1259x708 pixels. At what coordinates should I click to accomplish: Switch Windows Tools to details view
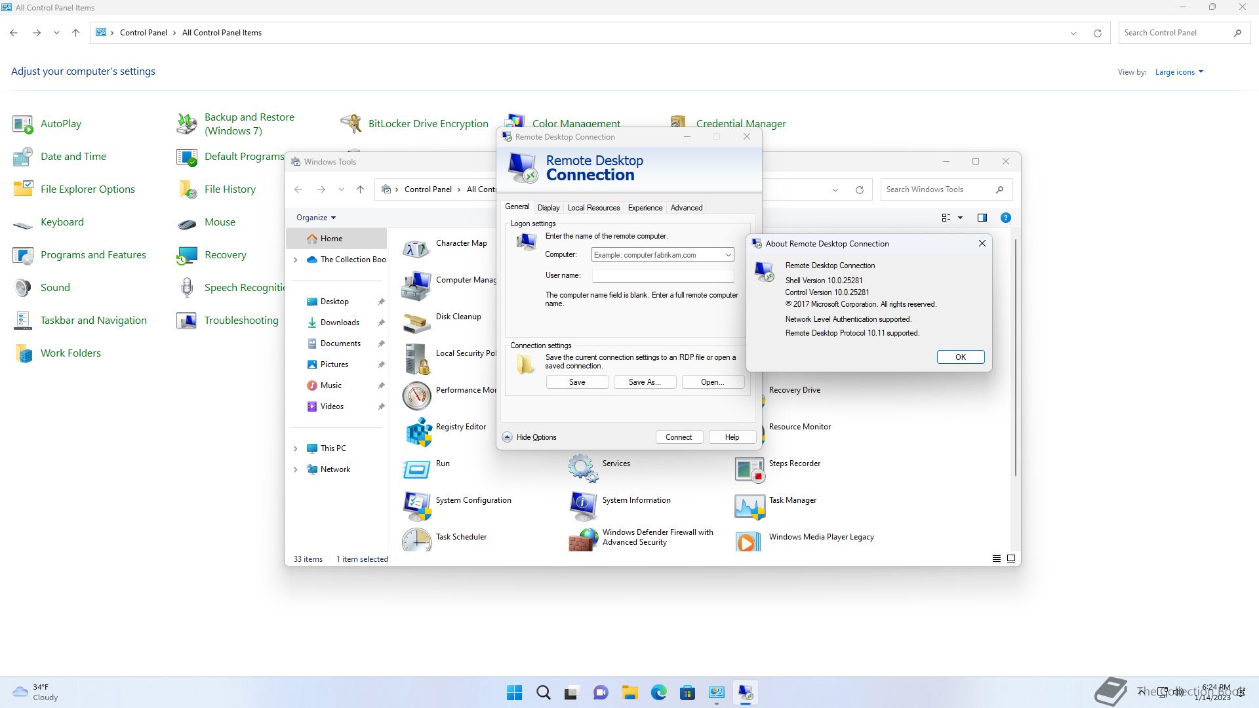click(x=996, y=559)
